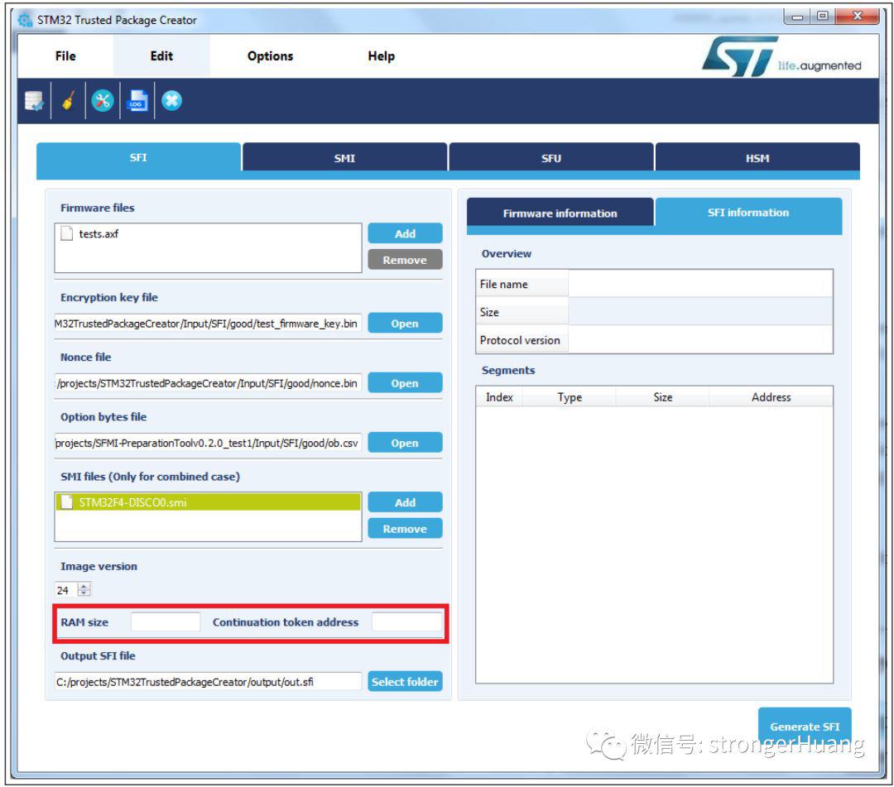Open the tools settings toolbar icon

point(103,101)
